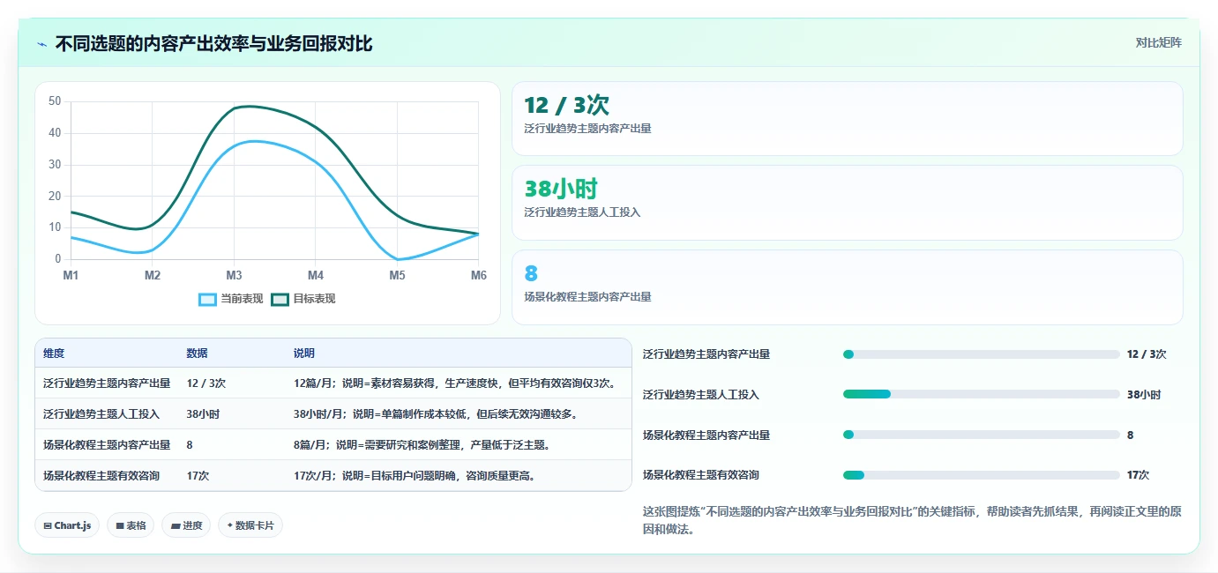Click table row cell 泛行业趋势主题内容产出量
Image resolution: width=1218 pixels, height=573 pixels.
click(107, 383)
